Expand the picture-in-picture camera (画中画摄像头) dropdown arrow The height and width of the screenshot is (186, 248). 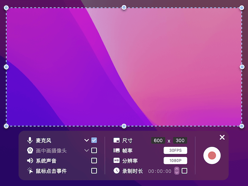[86, 150]
